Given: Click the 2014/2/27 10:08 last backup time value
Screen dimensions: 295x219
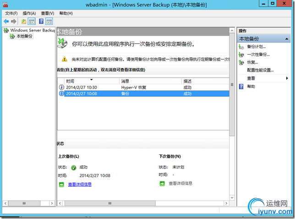Looking at the screenshot, I should 95,176.
